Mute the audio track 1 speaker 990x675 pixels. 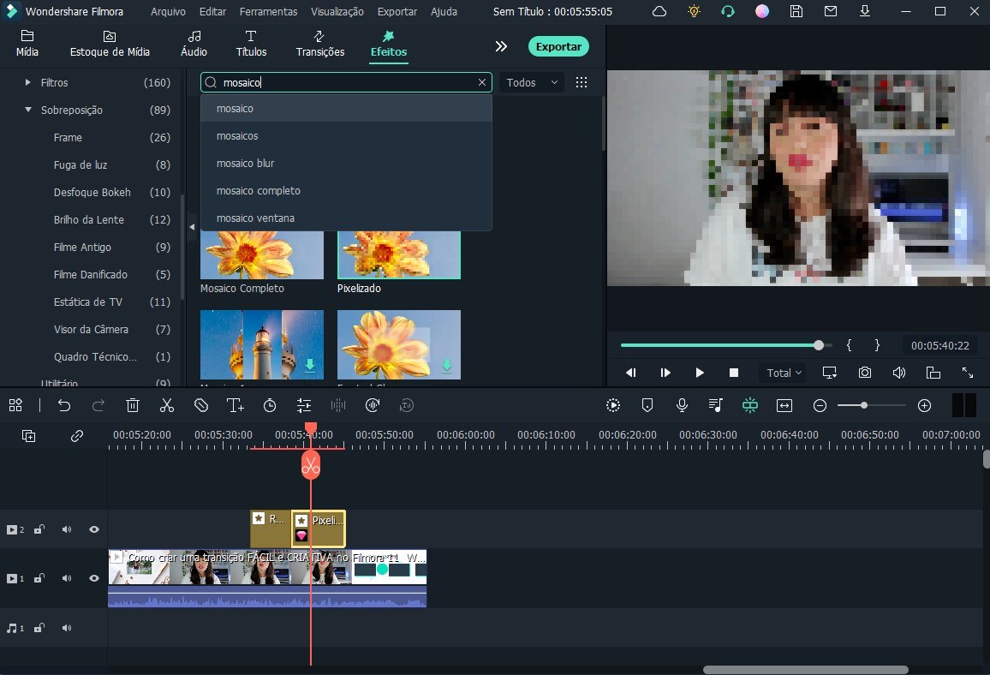[x=67, y=628]
